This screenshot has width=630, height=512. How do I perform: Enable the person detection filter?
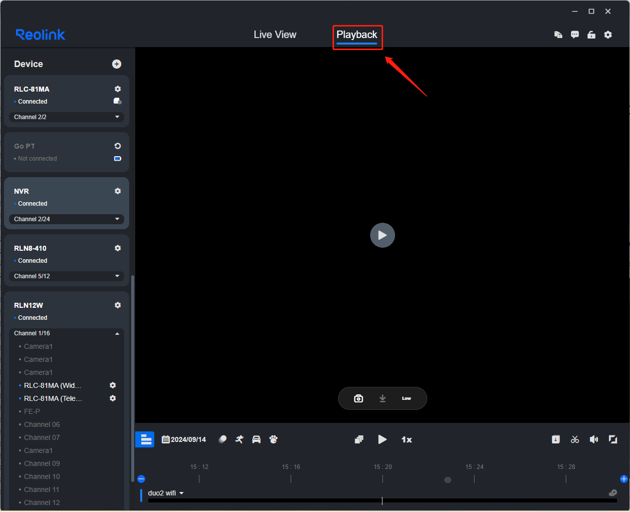(x=239, y=439)
